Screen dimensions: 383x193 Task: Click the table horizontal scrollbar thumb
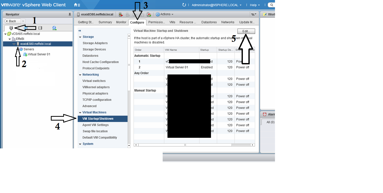pyautogui.click(x=185, y=145)
